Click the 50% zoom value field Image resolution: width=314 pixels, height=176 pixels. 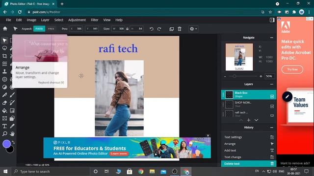coord(269,76)
